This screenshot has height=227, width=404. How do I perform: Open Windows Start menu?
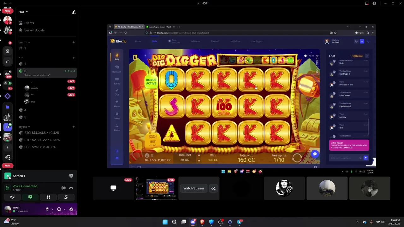pyautogui.click(x=165, y=222)
